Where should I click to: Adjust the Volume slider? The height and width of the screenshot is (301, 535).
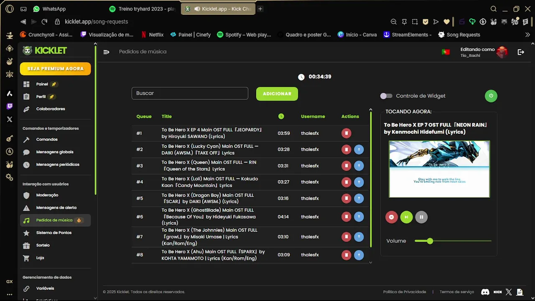click(453, 241)
